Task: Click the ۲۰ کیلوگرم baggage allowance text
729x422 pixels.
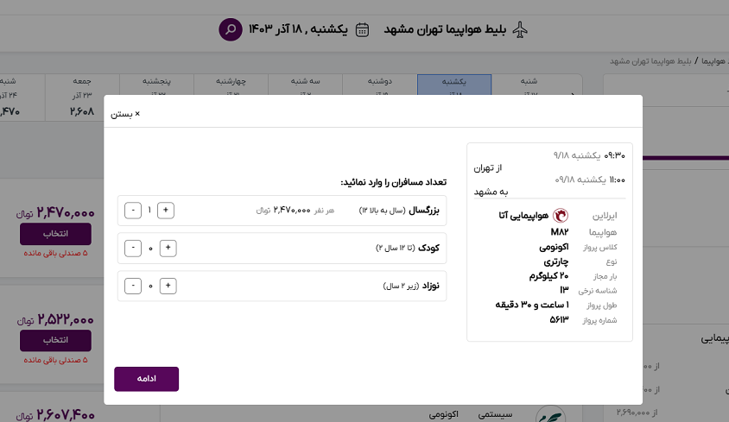Action: (548, 276)
